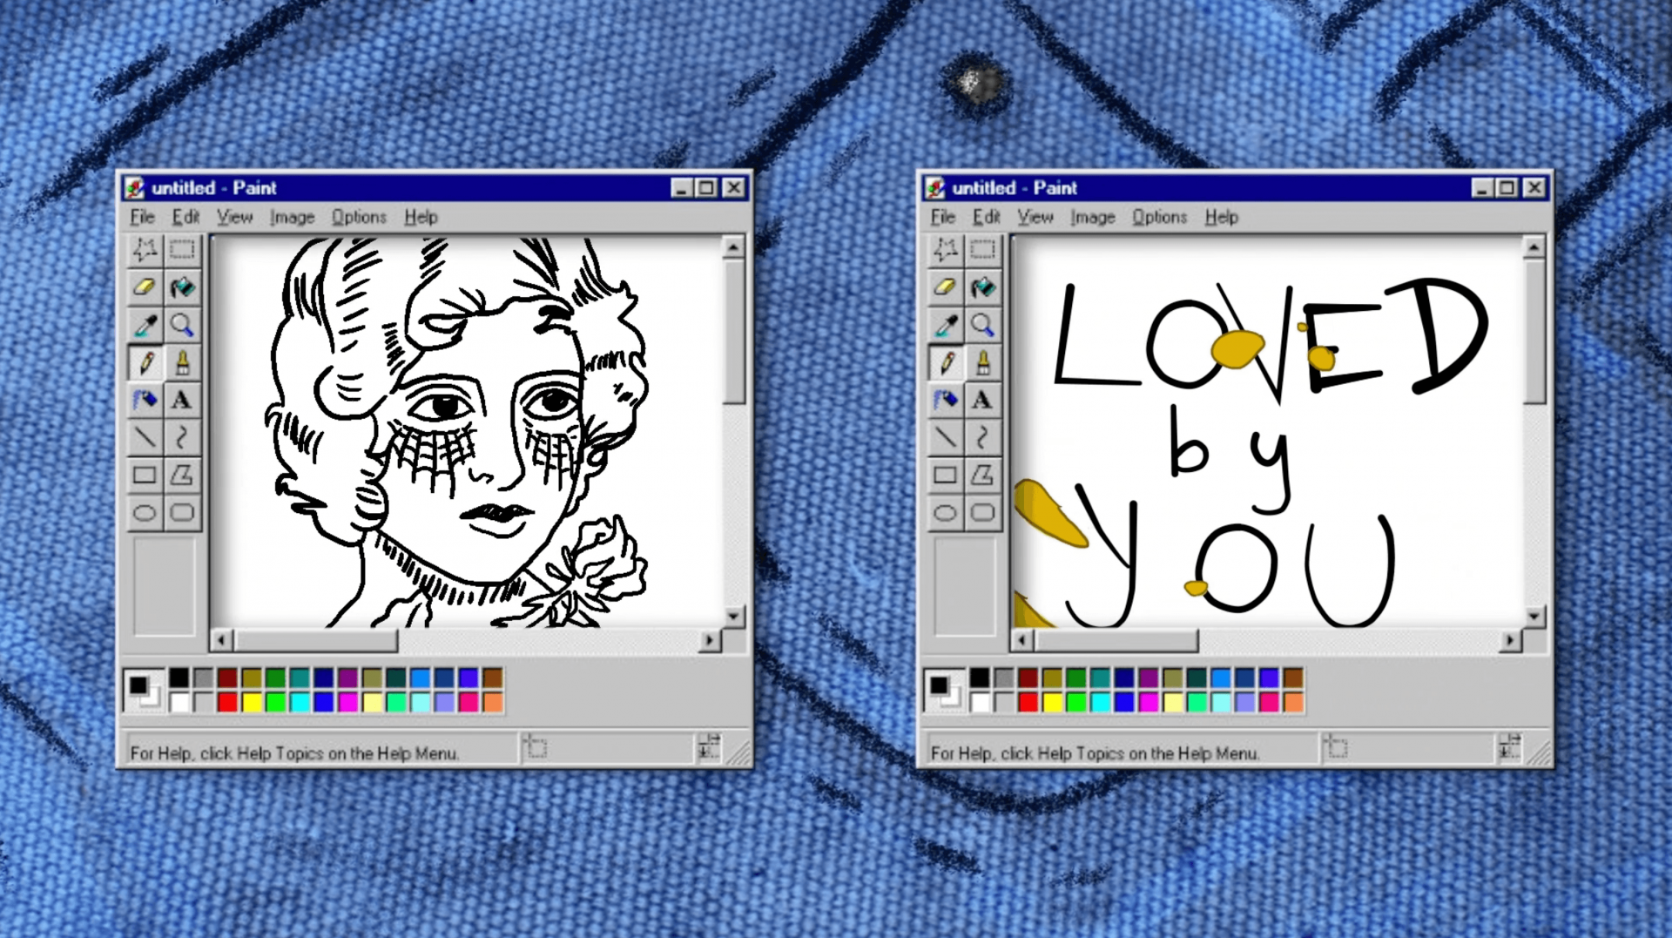Screen dimensions: 1672x938
Task: Open File menu in right Paint window
Action: (943, 217)
